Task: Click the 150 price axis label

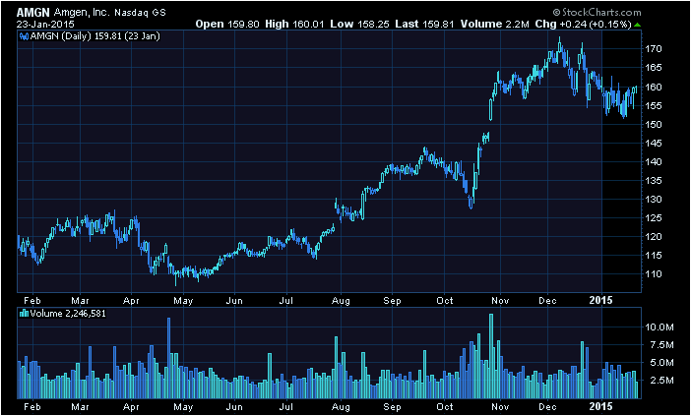Action: (x=654, y=125)
